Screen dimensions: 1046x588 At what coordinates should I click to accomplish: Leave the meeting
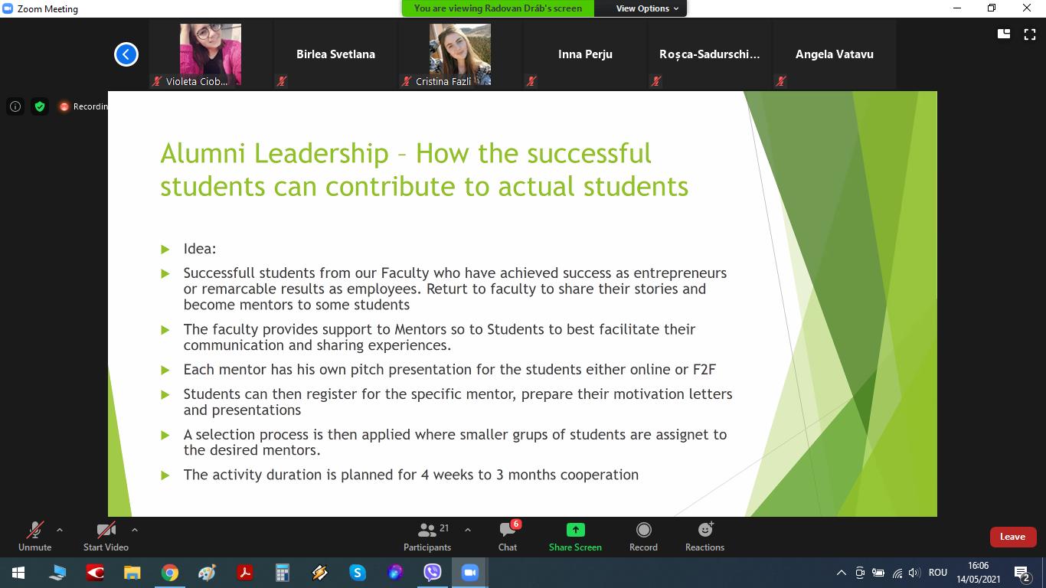coord(1012,537)
